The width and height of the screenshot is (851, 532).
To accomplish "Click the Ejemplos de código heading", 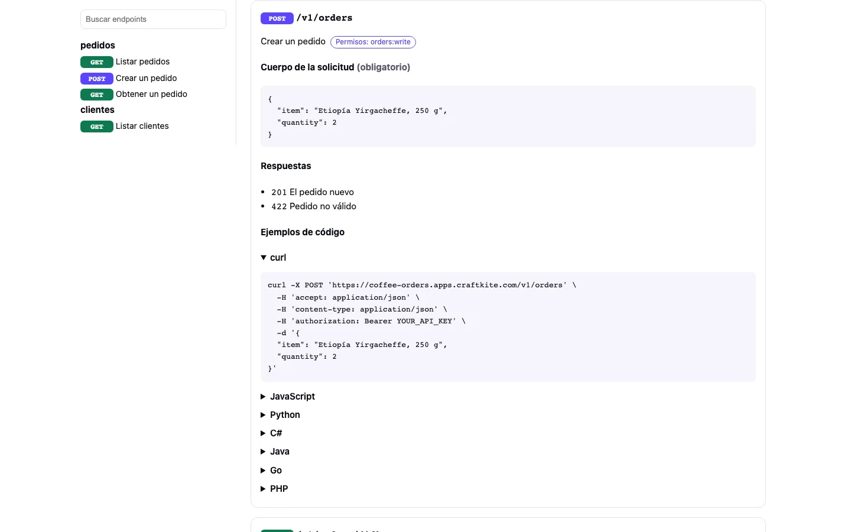I will tap(303, 232).
